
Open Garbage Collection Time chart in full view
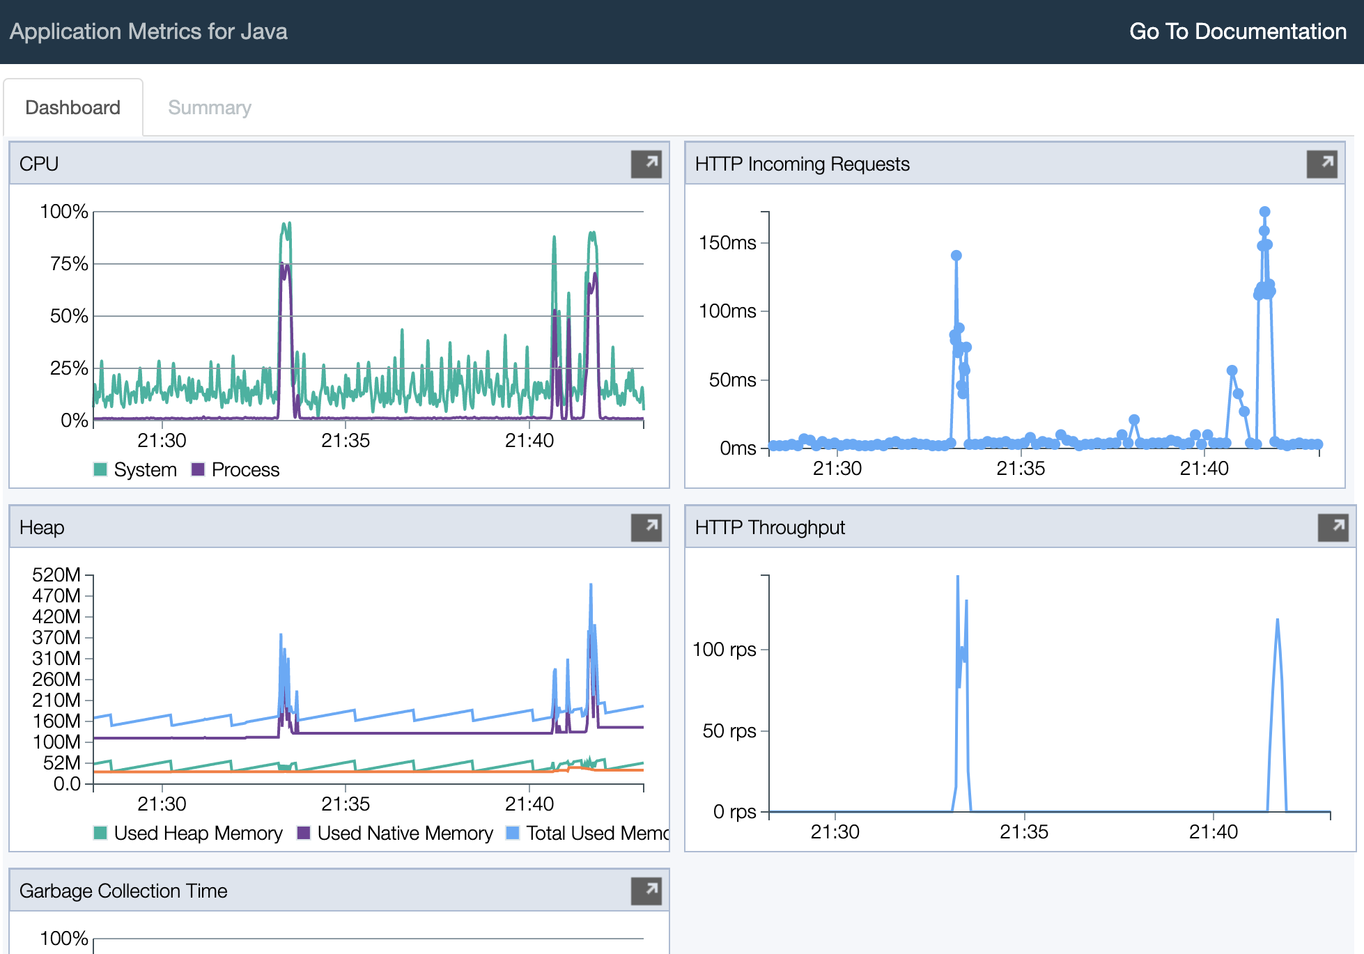click(x=646, y=891)
